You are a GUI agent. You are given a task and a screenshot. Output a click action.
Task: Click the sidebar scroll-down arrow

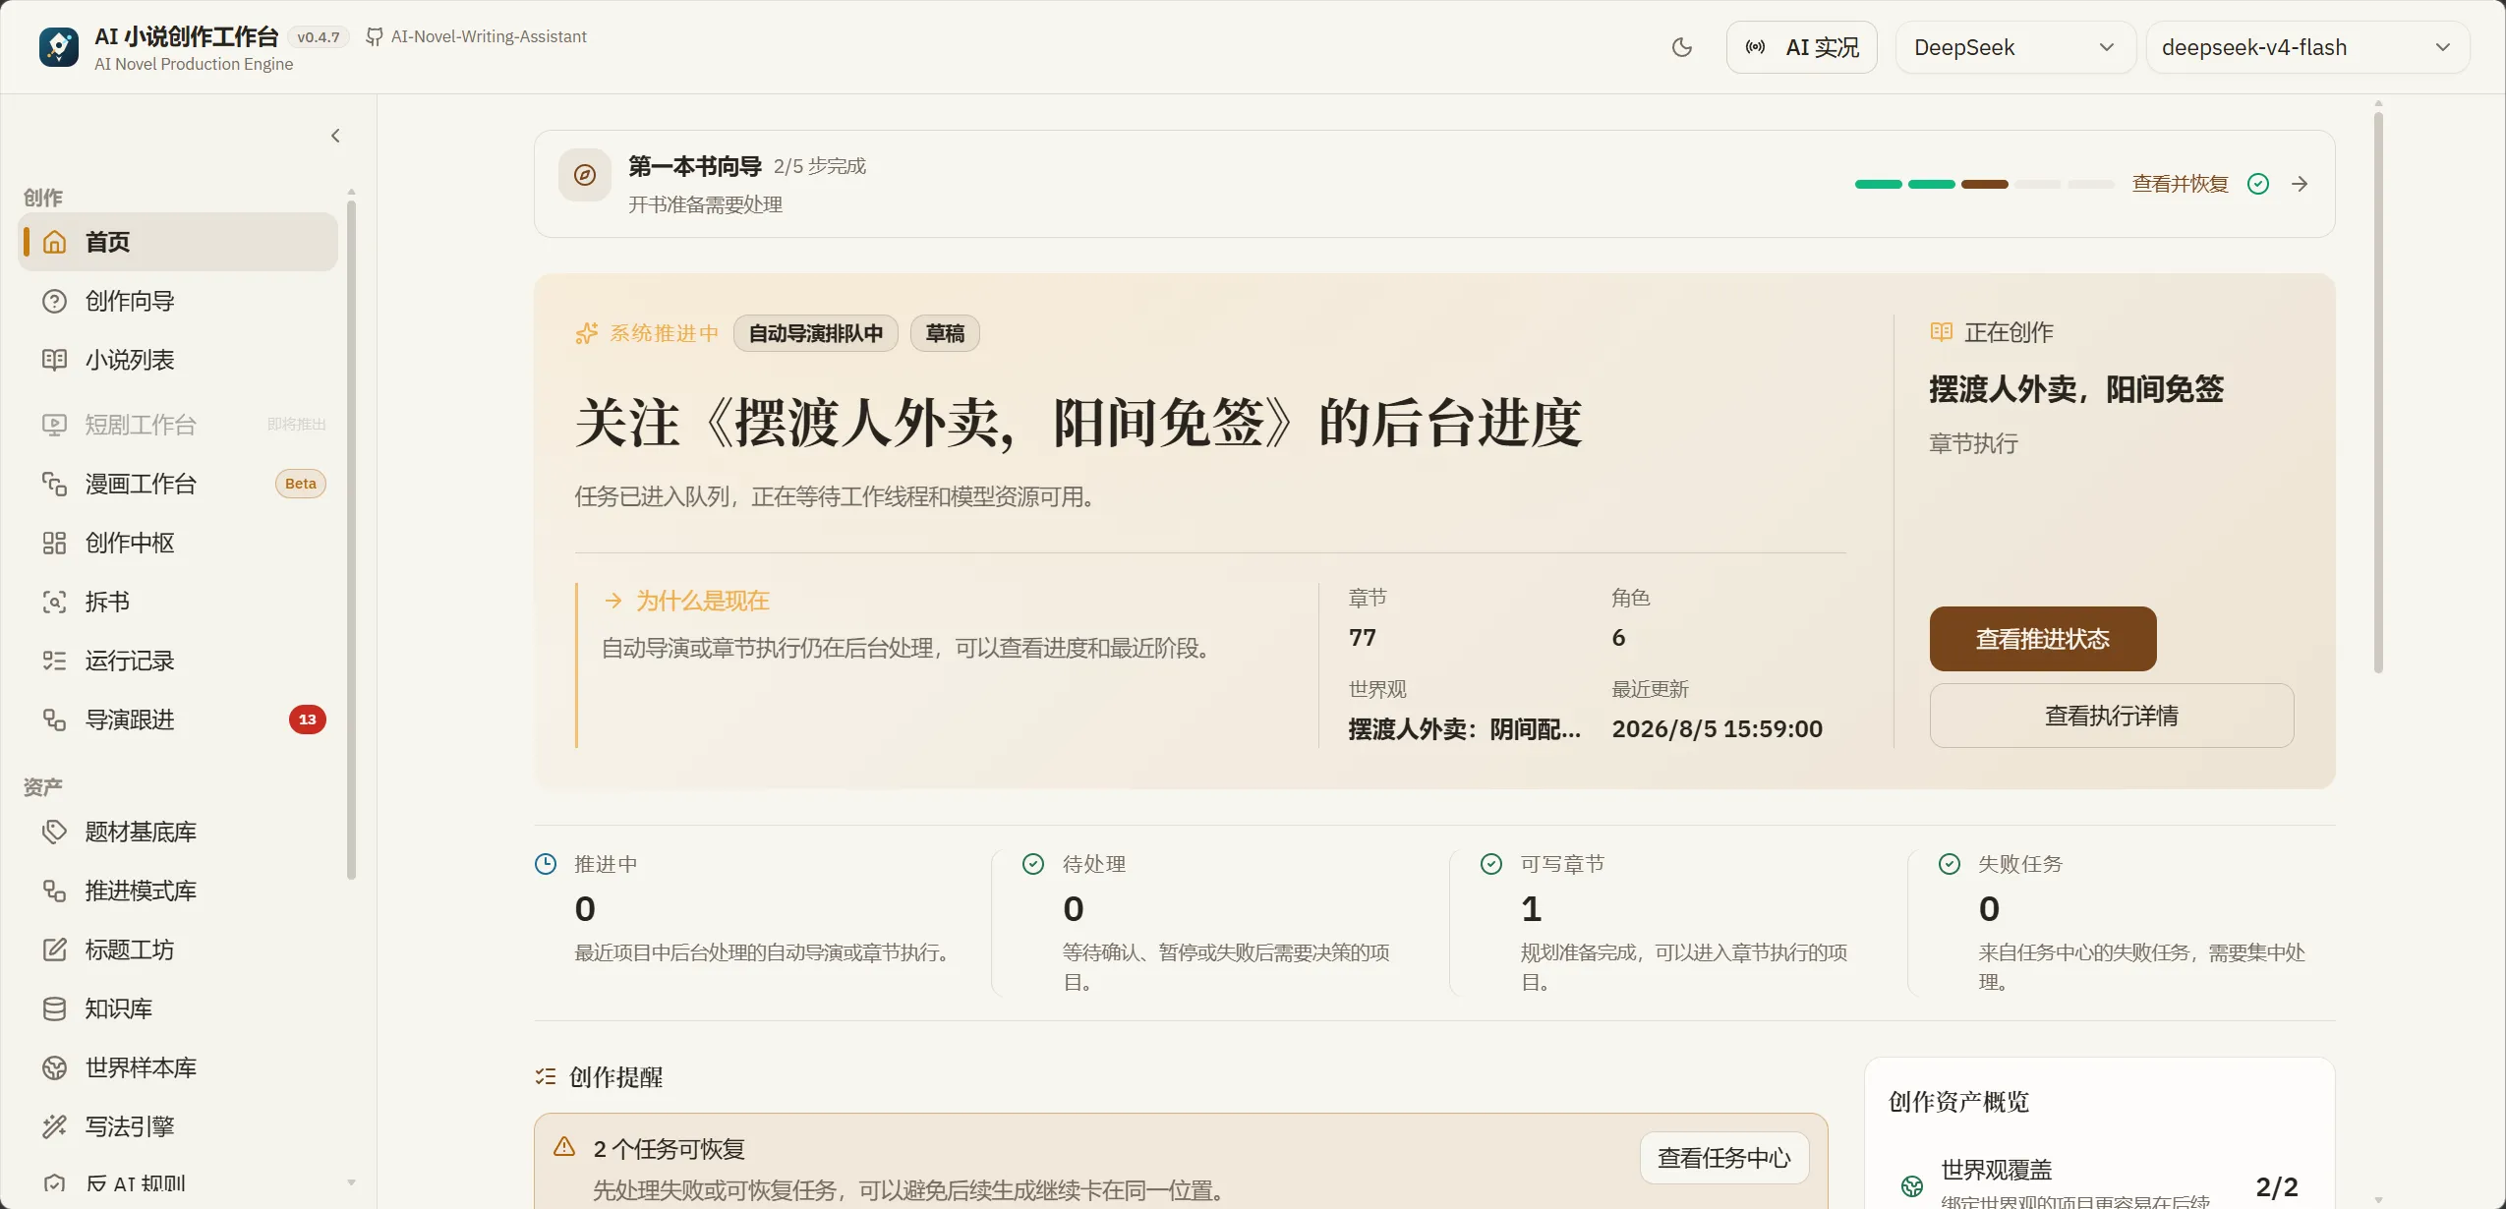coord(351,1182)
